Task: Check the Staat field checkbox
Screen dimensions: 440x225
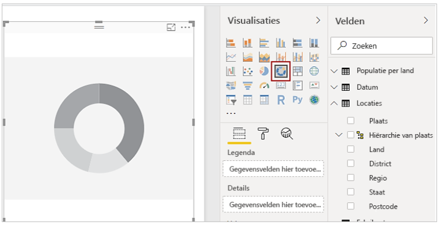Action: 351,192
